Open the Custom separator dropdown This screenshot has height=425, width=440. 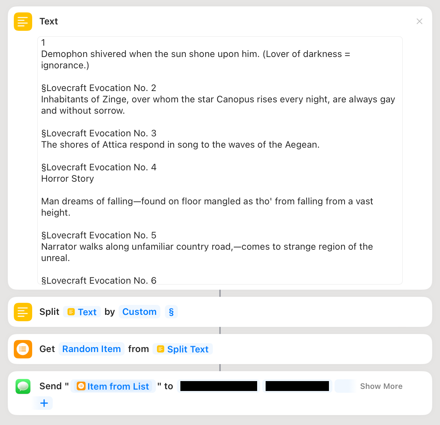pyautogui.click(x=139, y=312)
